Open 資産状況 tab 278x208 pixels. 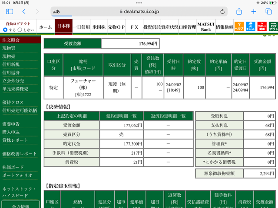pos(170,27)
